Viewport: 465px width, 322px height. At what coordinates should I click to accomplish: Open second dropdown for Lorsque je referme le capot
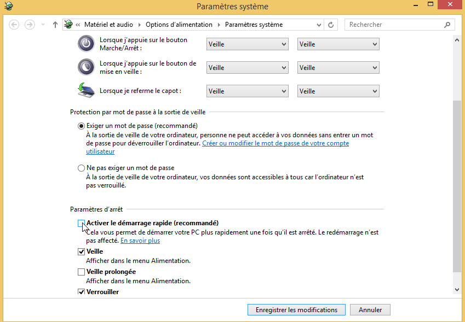pos(338,91)
